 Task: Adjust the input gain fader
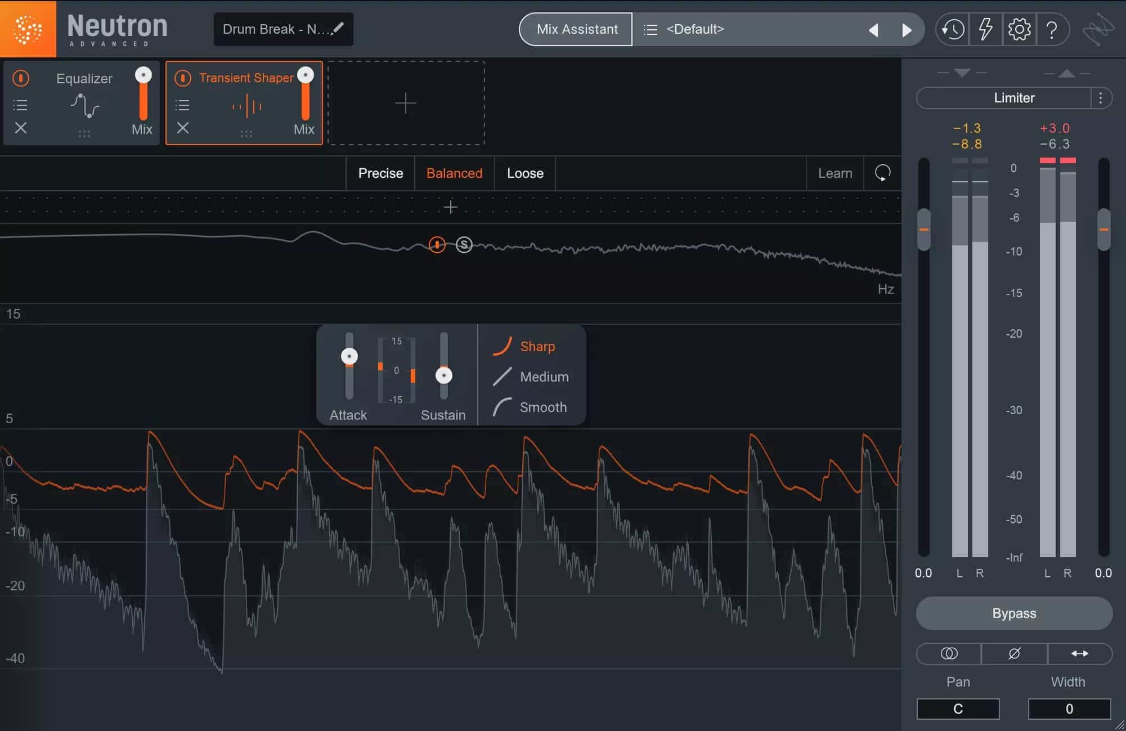coord(924,230)
